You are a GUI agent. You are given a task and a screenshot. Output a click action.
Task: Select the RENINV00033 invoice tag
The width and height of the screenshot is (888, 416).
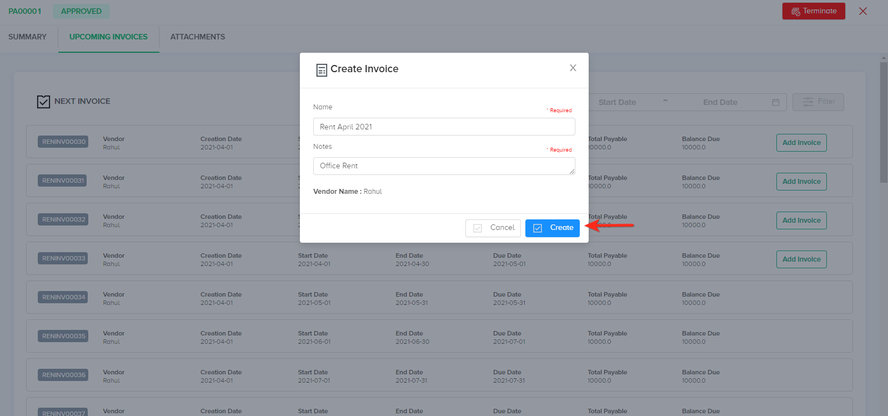click(63, 258)
